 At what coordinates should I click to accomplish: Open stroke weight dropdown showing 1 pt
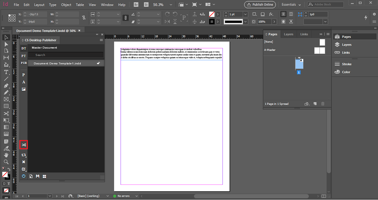[x=245, y=14]
